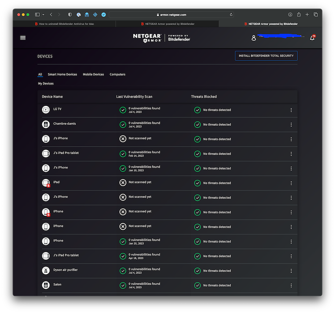Viewport: 335px width, 313px height.
Task: Click the LG TV device icon
Action: pyautogui.click(x=46, y=109)
